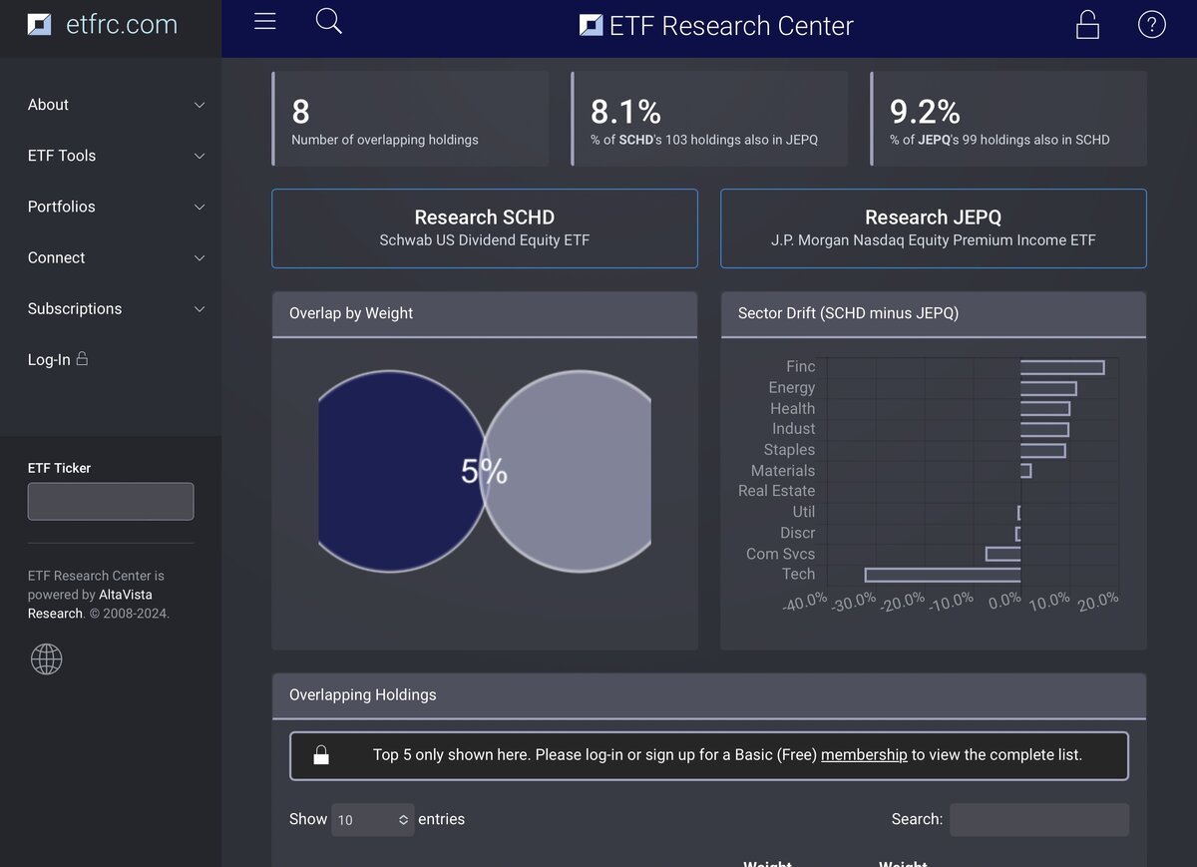Click the search magnifier icon

(328, 21)
